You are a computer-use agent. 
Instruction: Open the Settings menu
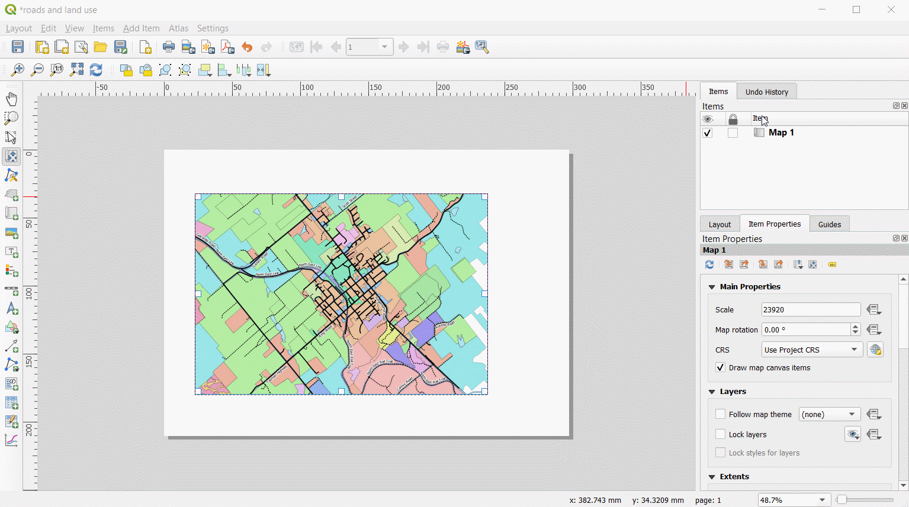213,28
